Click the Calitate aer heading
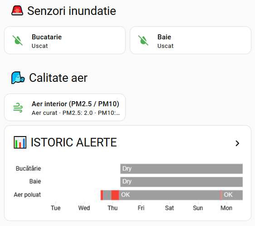Viewport: 255px width, 226px height. (58, 78)
